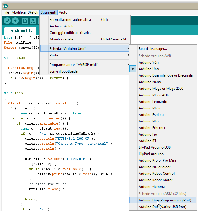Click code line "void loop()"

(x=15, y=93)
